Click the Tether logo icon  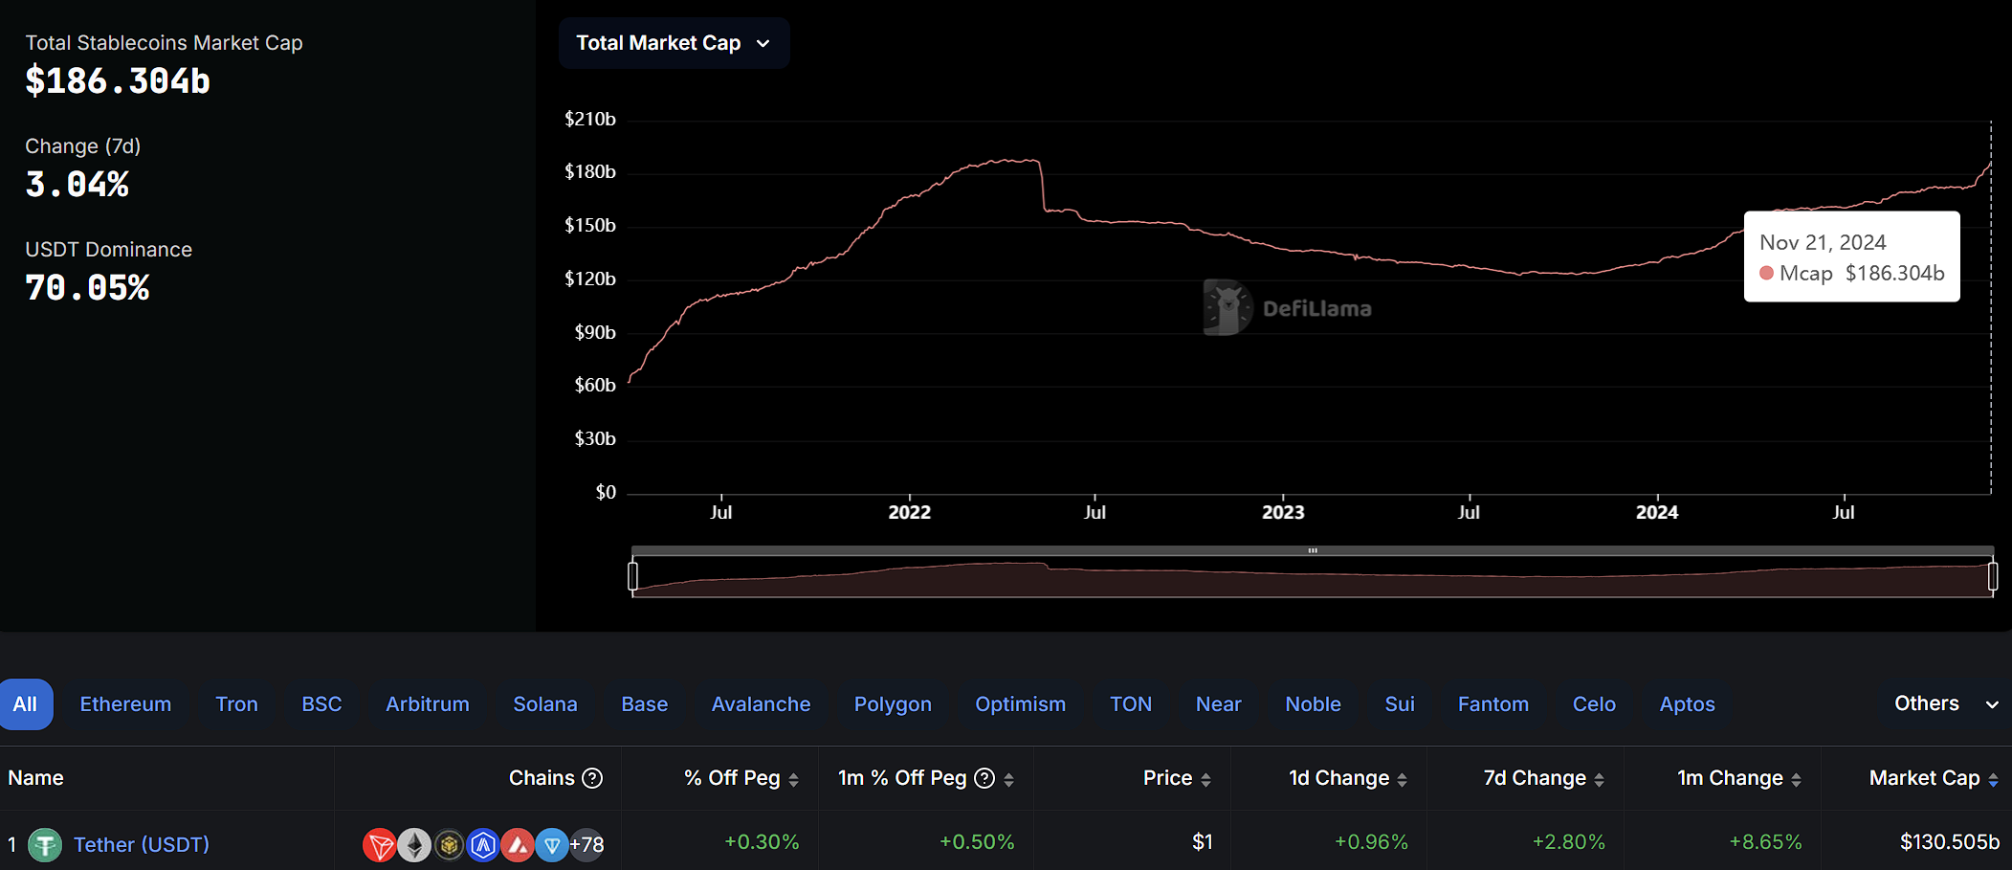[44, 845]
